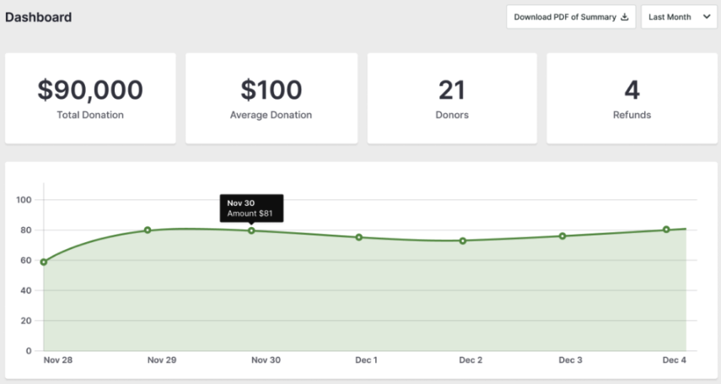The height and width of the screenshot is (384, 721).
Task: Expand the chevron beside Last Month
Action: tap(706, 17)
